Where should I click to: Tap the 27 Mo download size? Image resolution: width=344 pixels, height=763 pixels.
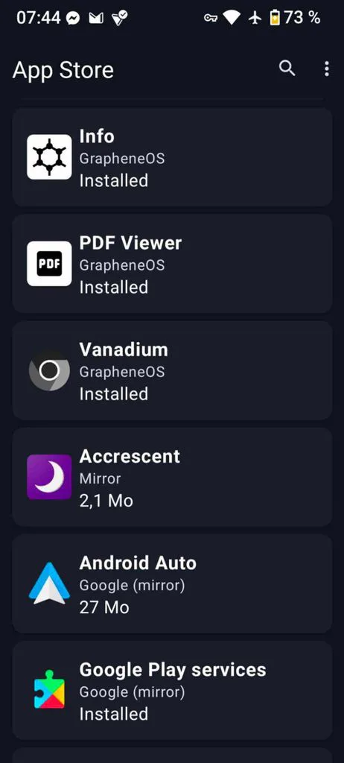[104, 607]
